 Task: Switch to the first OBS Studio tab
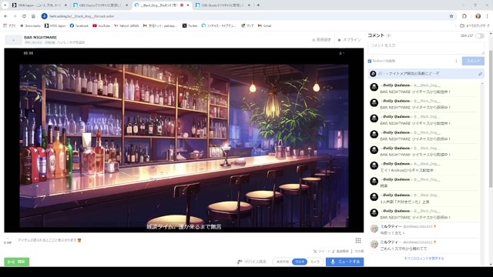pos(100,5)
